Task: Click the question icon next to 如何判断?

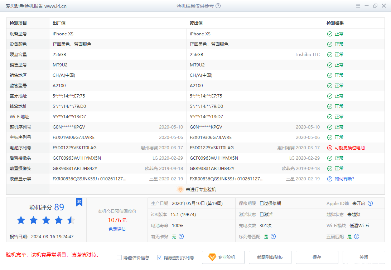Action: coord(330,179)
